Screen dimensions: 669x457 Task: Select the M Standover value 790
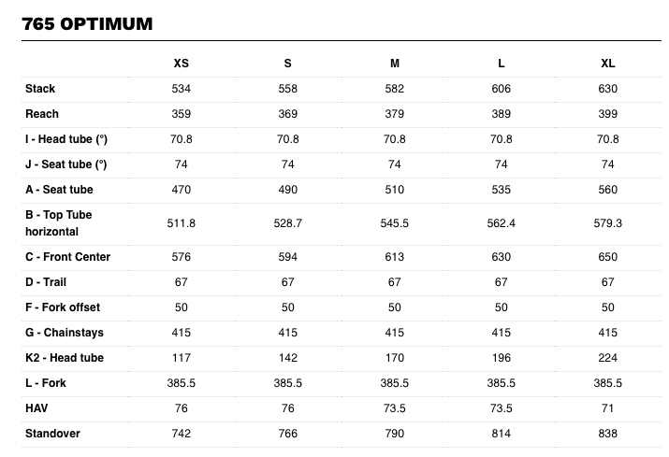[395, 434]
